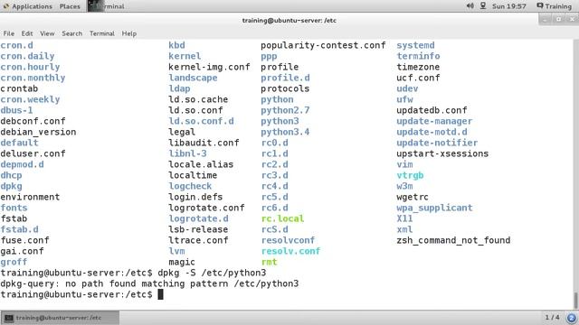Click the volume speaker icon
579x325 pixels.
coord(470,6)
